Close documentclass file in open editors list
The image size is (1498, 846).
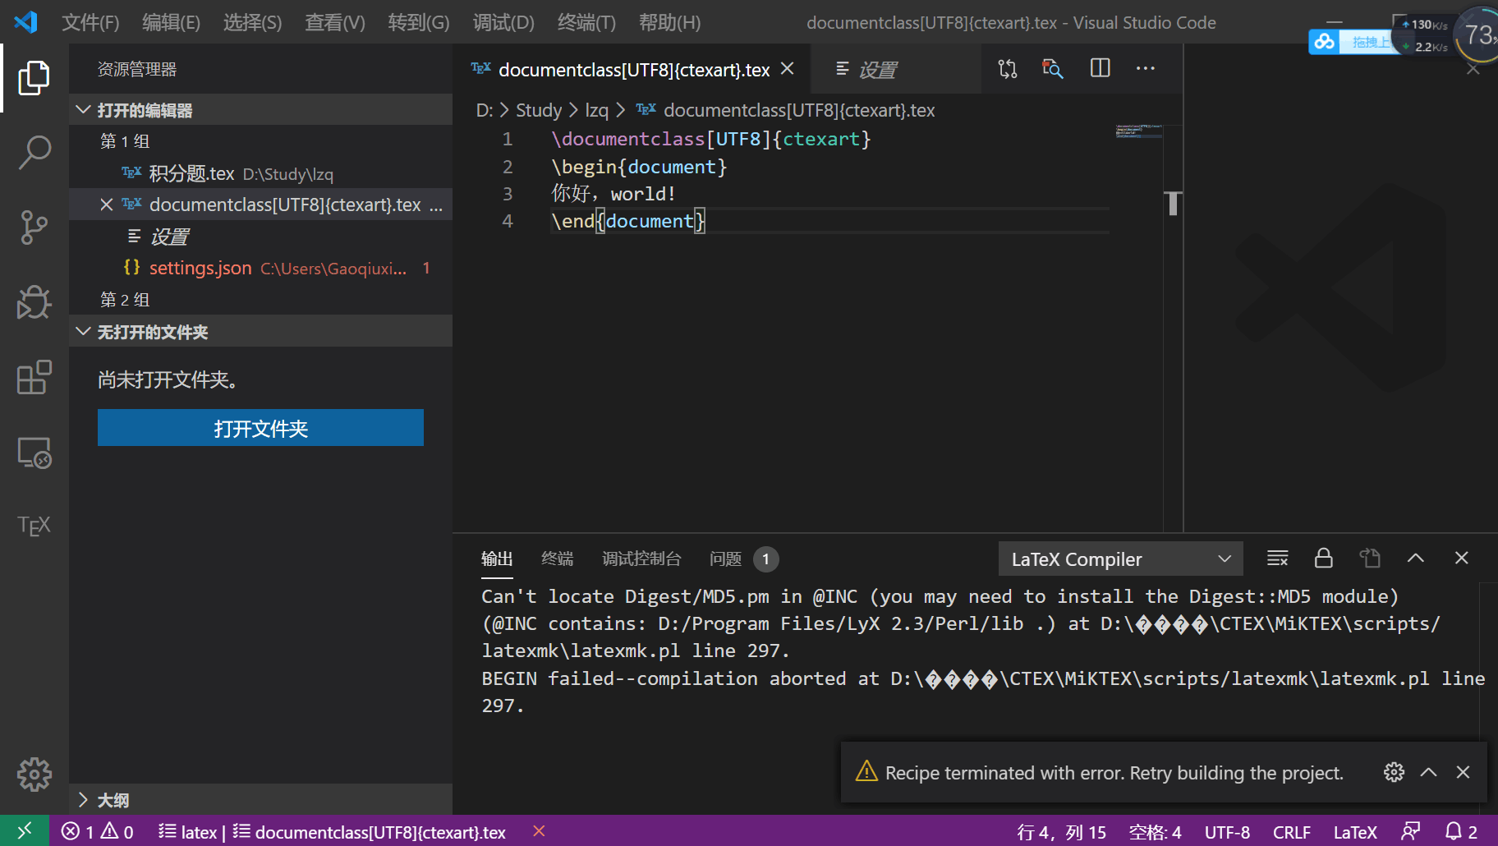click(106, 205)
